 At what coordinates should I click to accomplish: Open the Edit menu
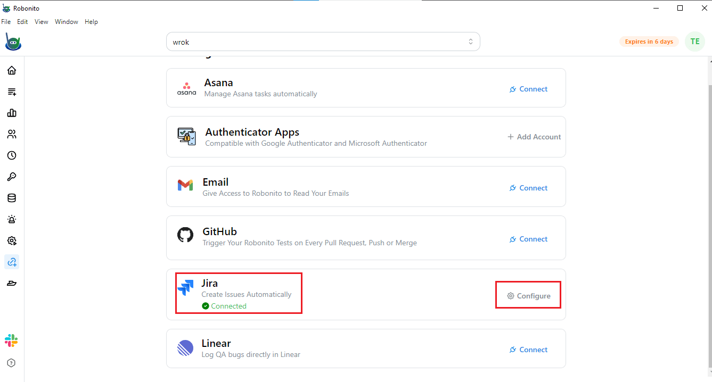point(22,22)
